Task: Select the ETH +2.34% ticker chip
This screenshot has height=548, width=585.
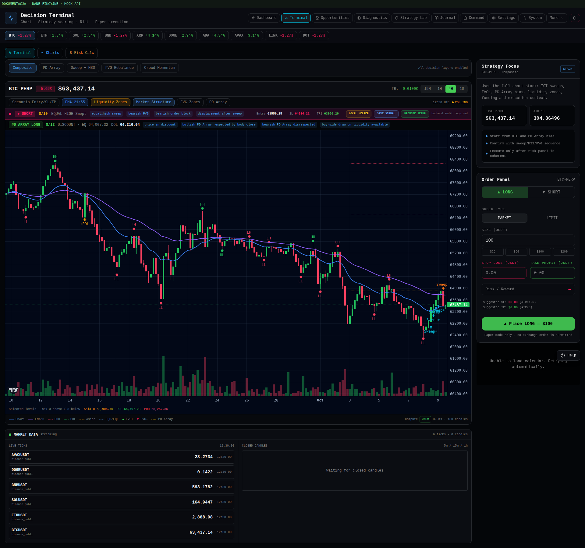Action: point(52,36)
